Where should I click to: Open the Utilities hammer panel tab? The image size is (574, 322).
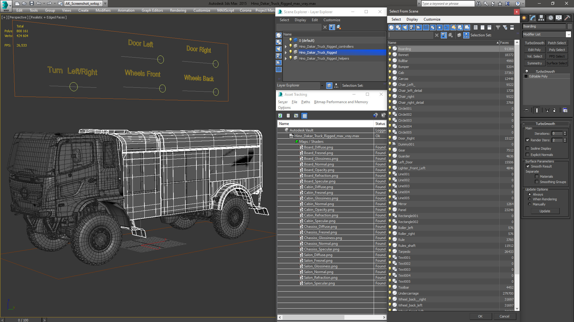(x=567, y=18)
